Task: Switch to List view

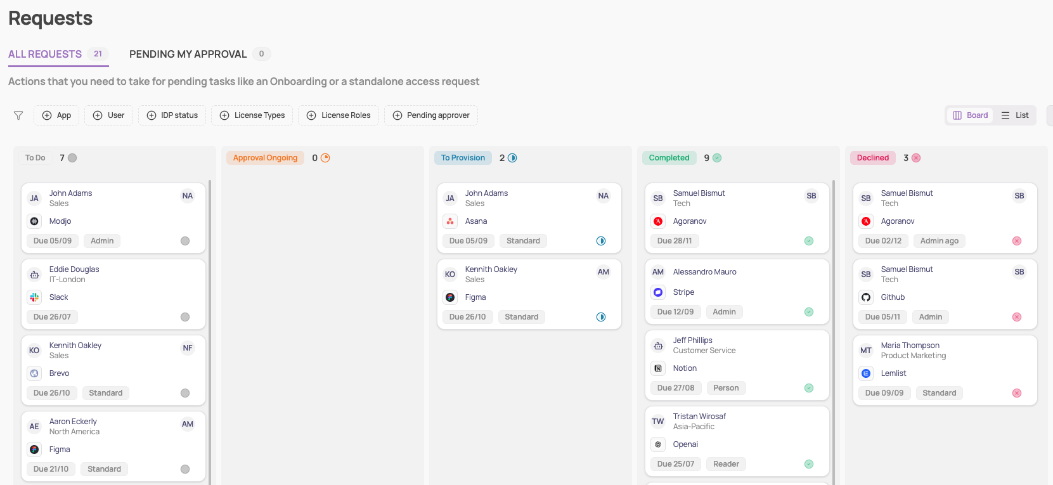Action: (1015, 115)
